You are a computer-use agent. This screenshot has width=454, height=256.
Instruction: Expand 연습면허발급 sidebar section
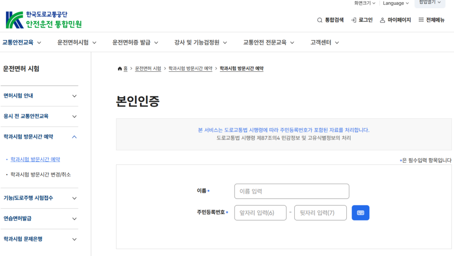(39, 219)
